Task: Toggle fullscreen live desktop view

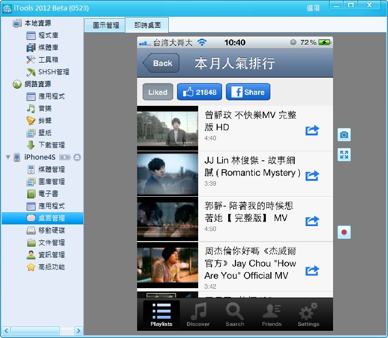Action: coord(344,155)
